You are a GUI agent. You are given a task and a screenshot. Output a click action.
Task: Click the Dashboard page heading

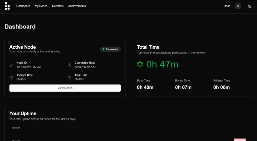(20, 27)
